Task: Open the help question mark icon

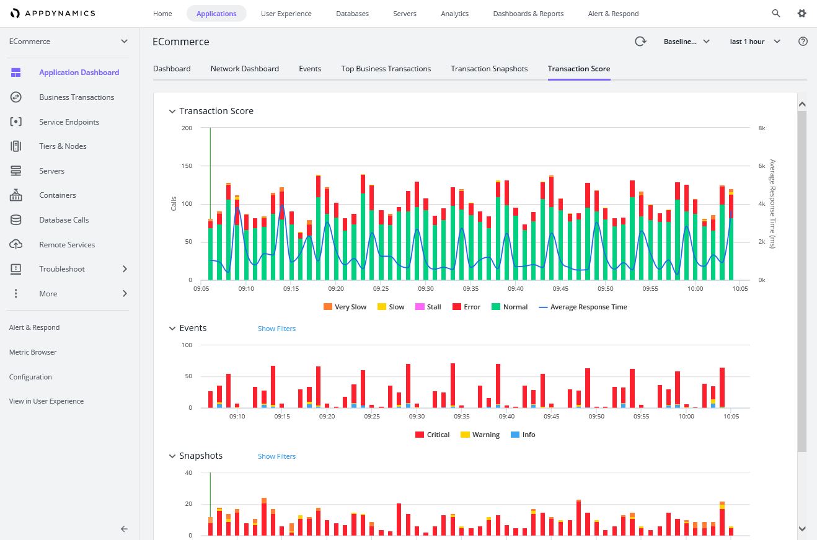Action: [803, 42]
